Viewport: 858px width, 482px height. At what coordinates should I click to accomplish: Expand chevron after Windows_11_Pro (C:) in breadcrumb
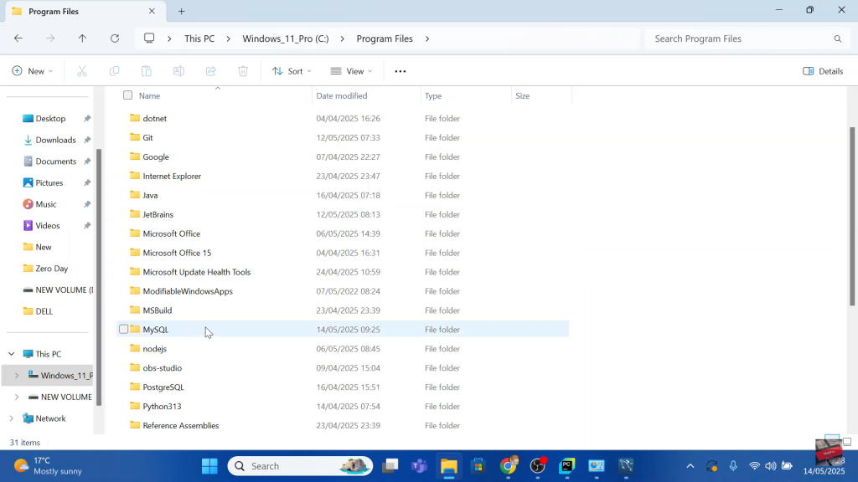(343, 38)
